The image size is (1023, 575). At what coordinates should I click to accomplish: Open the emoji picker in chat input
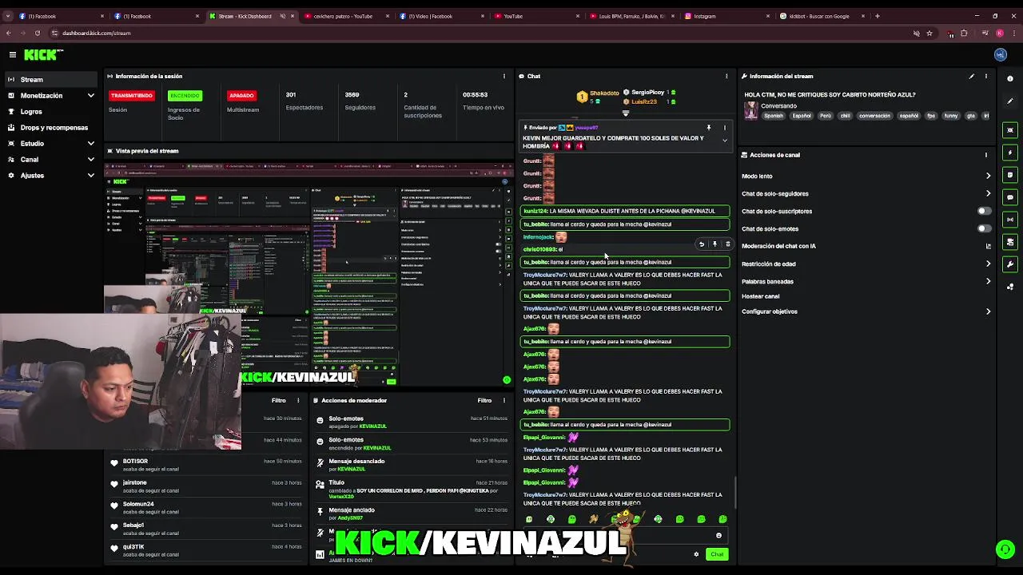[x=718, y=536]
